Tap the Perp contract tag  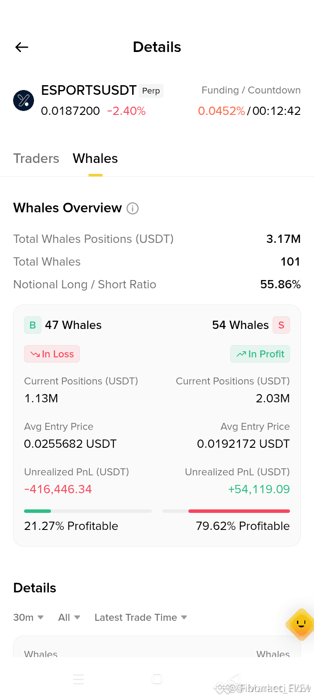pos(151,91)
